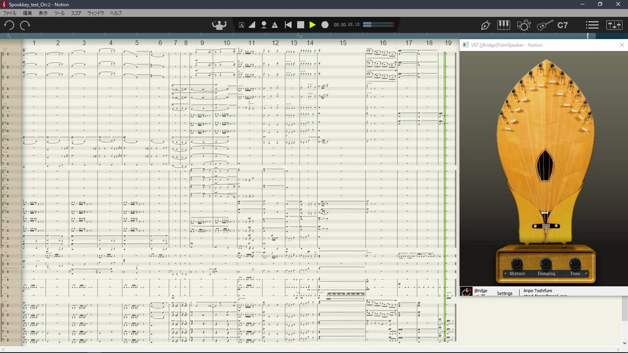
Task: Click the Damping knob on PalmSpeaker
Action: (x=546, y=263)
